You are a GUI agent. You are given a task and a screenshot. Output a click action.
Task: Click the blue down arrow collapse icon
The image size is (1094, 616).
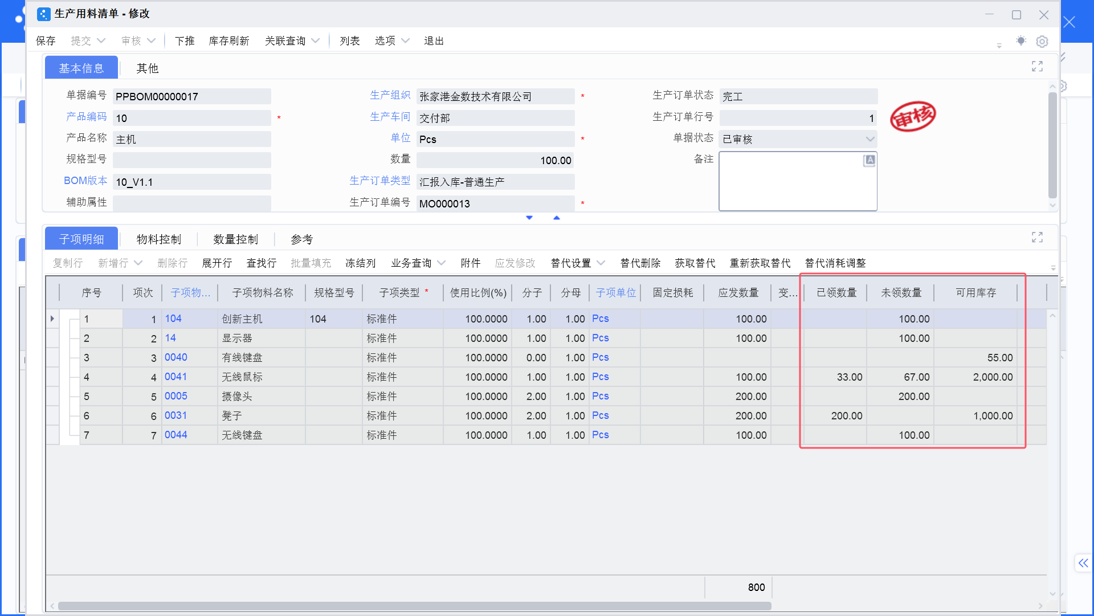click(529, 218)
